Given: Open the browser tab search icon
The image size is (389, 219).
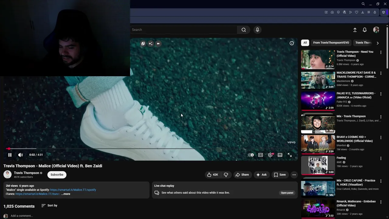Looking at the screenshot, I should (363, 4).
